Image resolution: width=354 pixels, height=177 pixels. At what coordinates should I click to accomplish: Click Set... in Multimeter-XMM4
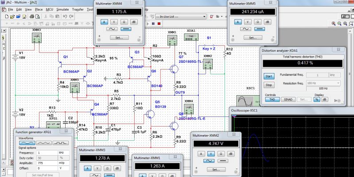pos(119,38)
